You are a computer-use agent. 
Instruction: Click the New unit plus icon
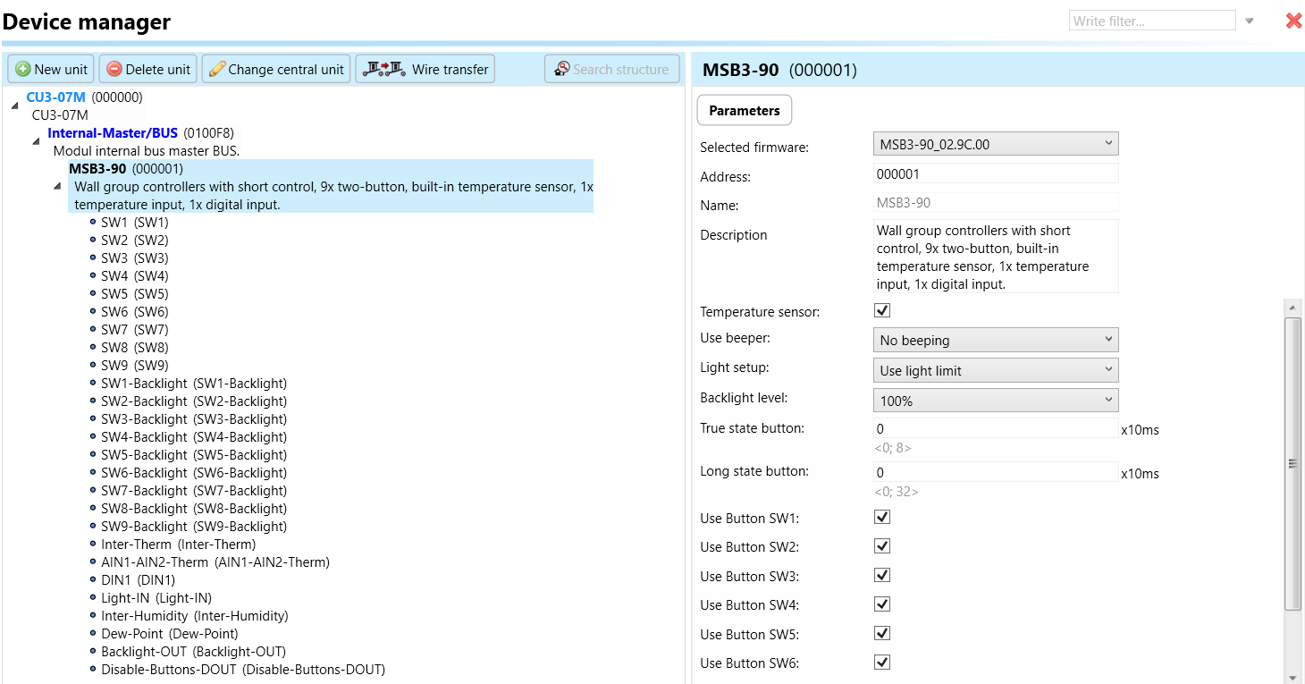(x=23, y=70)
